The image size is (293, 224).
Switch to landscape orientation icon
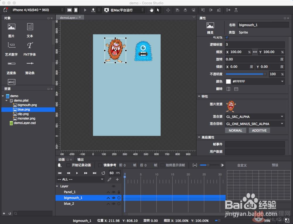click(69, 10)
